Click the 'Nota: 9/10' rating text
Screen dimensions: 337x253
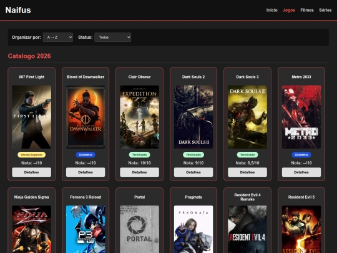click(193, 163)
